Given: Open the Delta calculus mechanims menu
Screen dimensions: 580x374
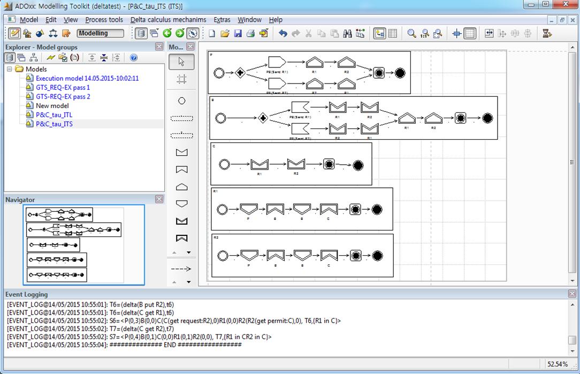Looking at the screenshot, I should click(x=168, y=20).
